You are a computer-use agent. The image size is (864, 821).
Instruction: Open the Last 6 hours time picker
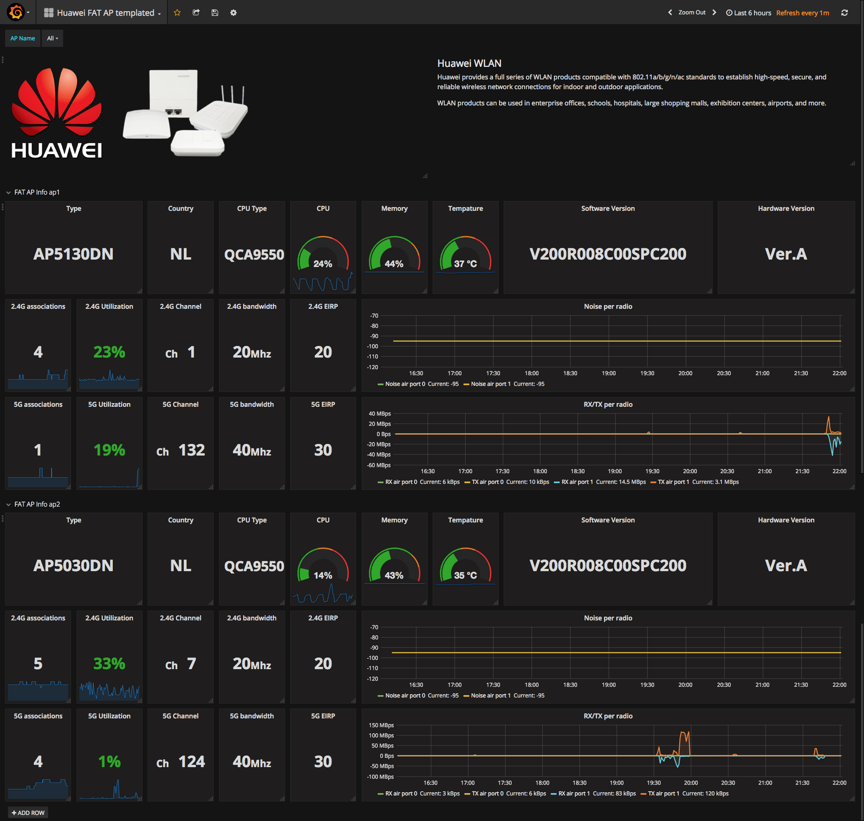click(x=748, y=13)
